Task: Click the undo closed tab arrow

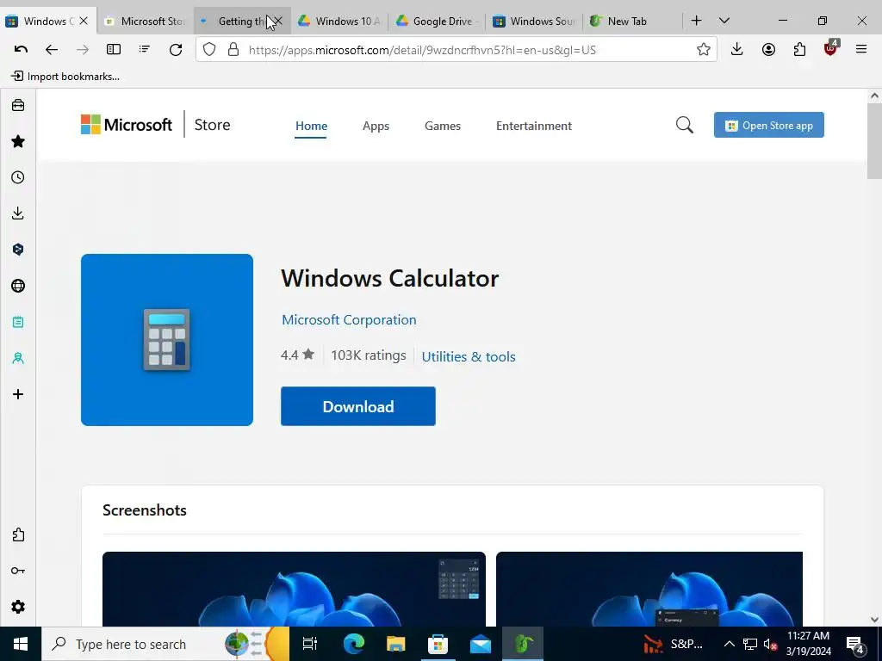Action: [x=21, y=49]
